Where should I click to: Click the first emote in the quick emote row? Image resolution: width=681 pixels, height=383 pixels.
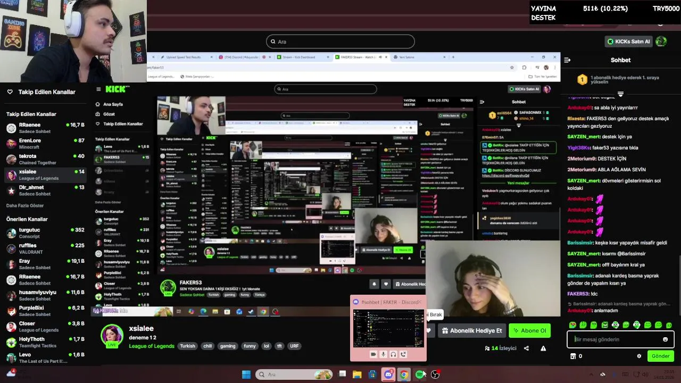pyautogui.click(x=572, y=325)
